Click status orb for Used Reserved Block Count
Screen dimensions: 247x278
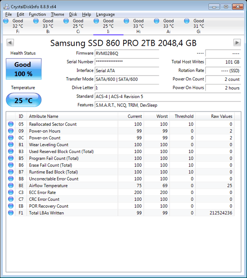pyautogui.click(x=11, y=151)
